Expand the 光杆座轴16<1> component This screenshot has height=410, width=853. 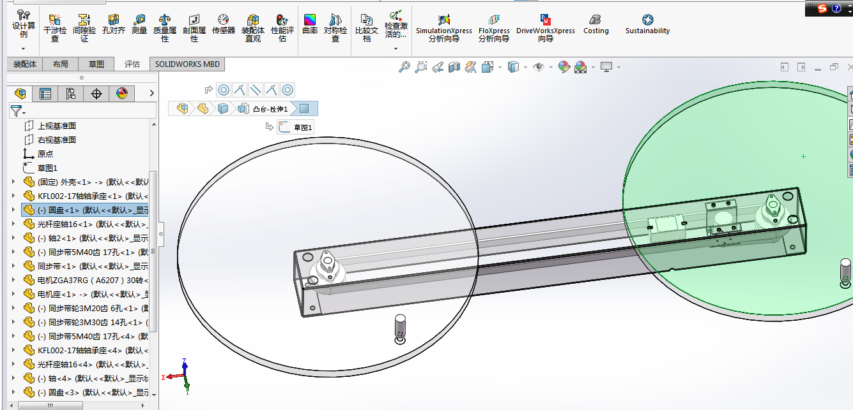(x=13, y=224)
